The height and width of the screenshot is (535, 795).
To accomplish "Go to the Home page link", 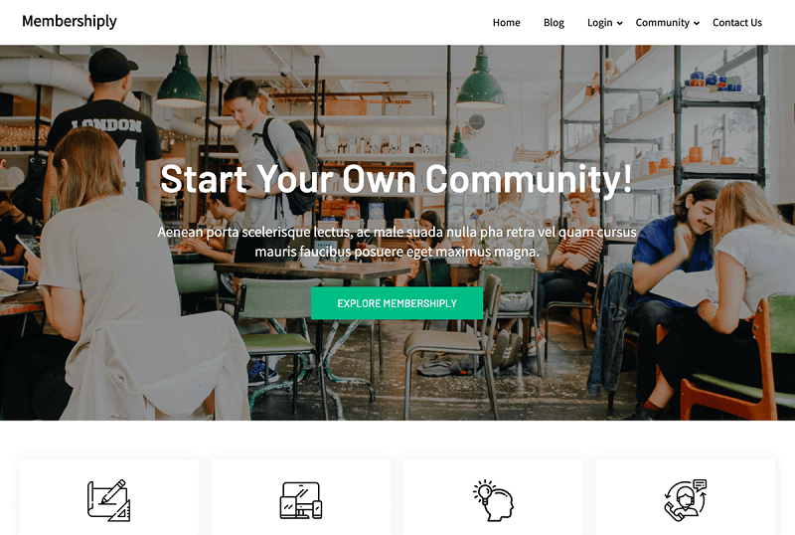I will tap(506, 23).
